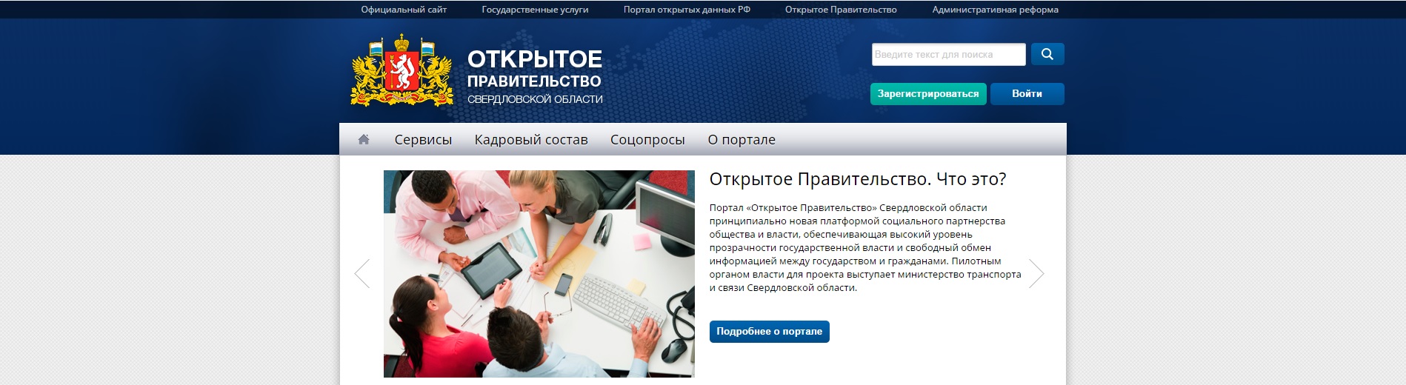The height and width of the screenshot is (385, 1406).
Task: Advance to the next slide with right arrow
Action: tap(1036, 273)
